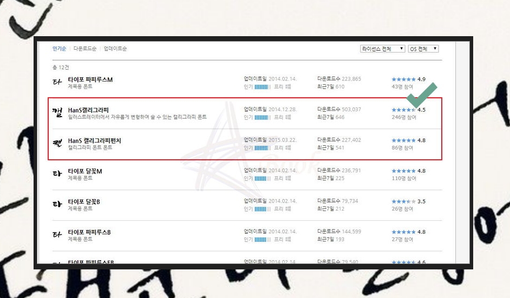Viewport: 510px width, 298px height.
Task: Open the OS 전체 filter dropdown
Action: pos(423,49)
